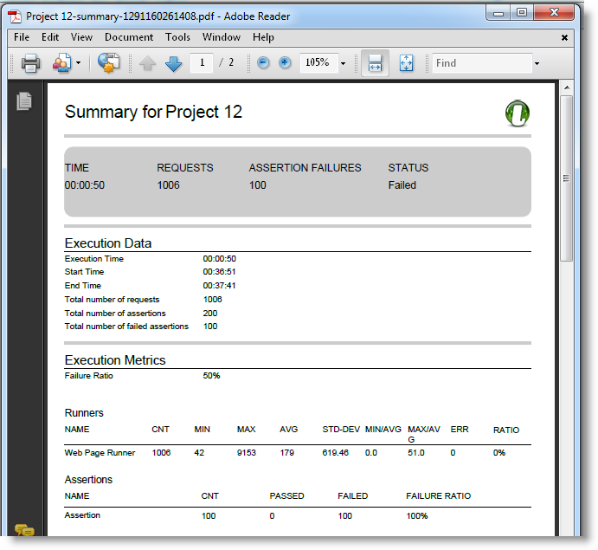Close the document with menu bar X
The height and width of the screenshot is (550, 598).
tap(565, 37)
